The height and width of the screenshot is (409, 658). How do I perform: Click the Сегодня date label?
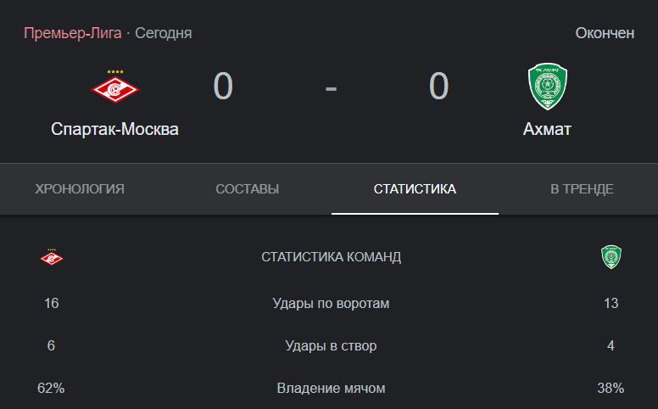tap(164, 33)
